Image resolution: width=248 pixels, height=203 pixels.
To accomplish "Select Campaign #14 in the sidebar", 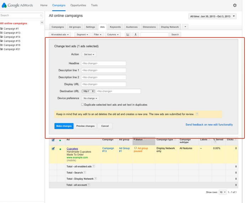I will click(12, 37).
